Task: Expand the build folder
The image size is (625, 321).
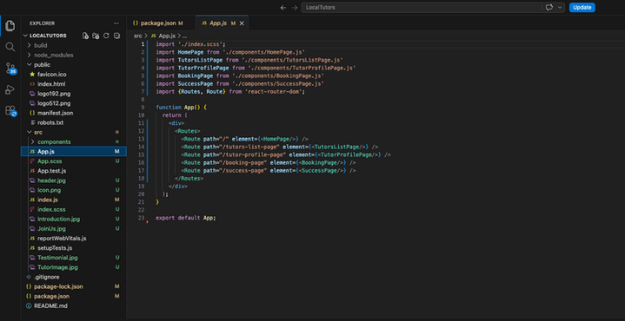Action: coord(74,45)
